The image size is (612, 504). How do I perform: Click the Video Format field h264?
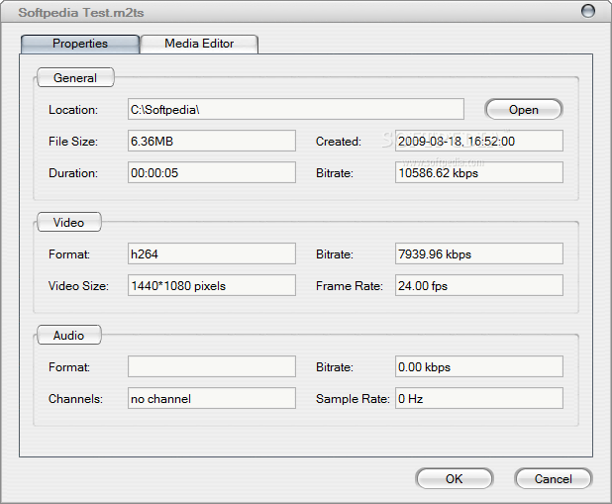pyautogui.click(x=212, y=253)
